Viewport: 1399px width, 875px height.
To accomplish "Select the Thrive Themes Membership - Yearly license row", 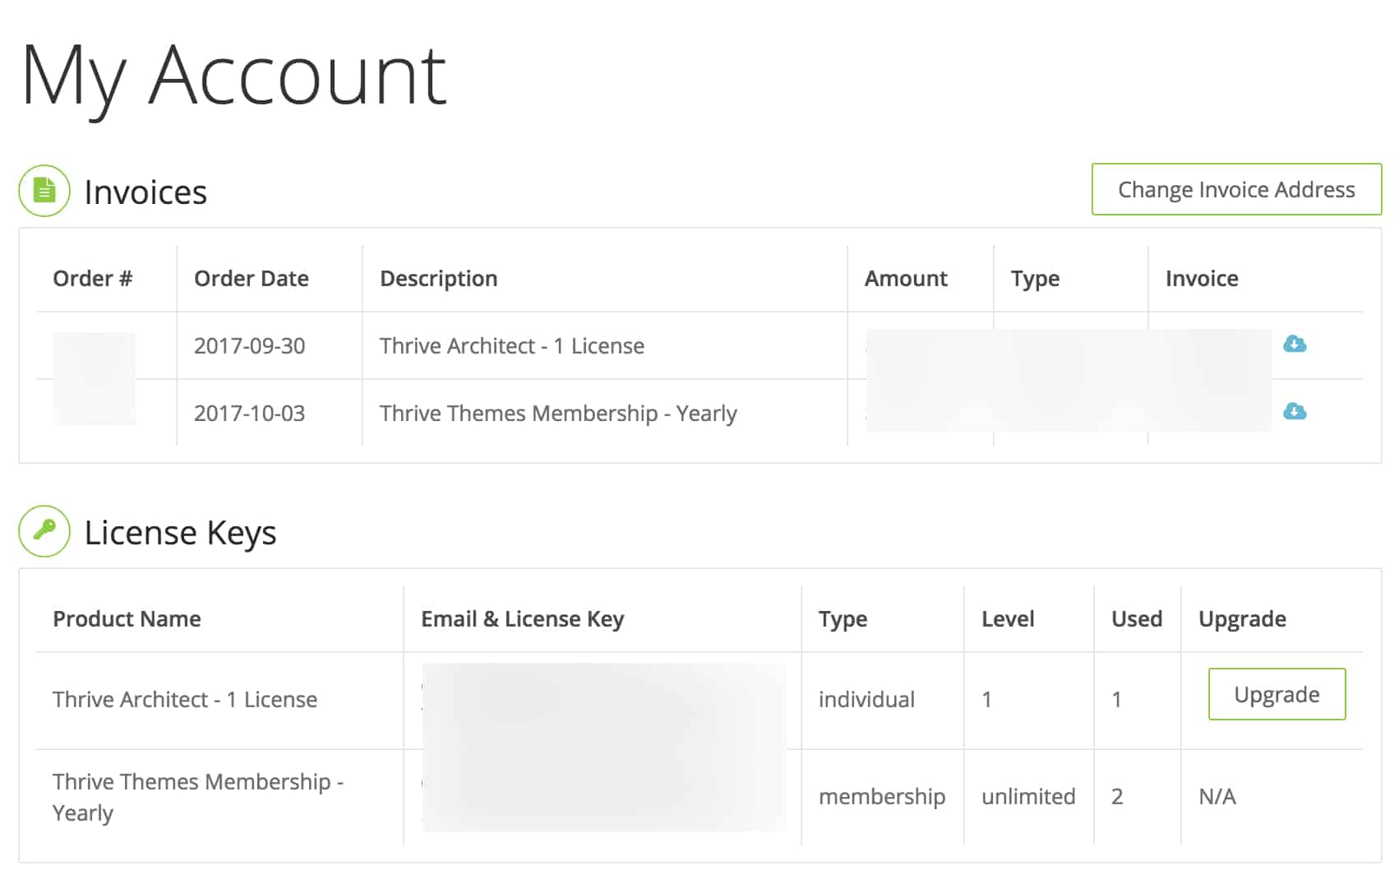I will 197,796.
